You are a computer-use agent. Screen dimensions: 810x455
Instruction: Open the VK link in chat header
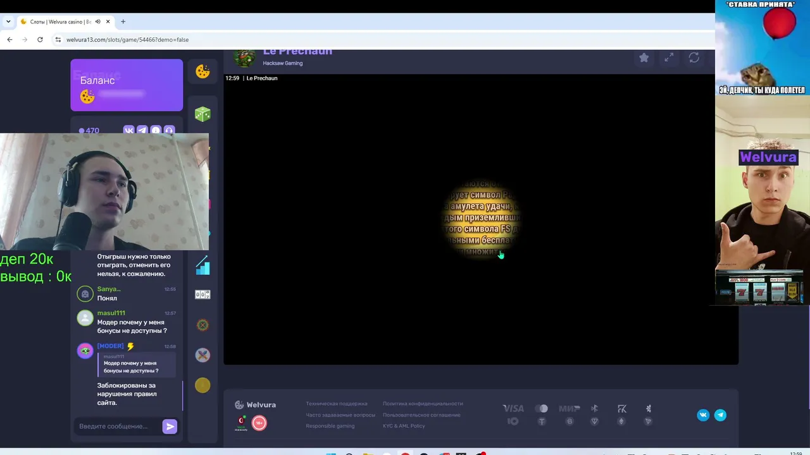pos(129,131)
